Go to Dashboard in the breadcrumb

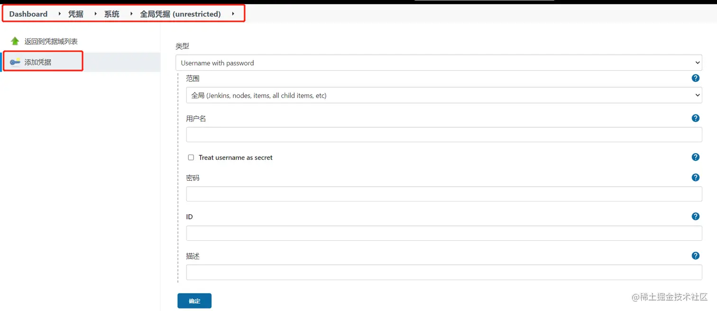click(x=27, y=14)
